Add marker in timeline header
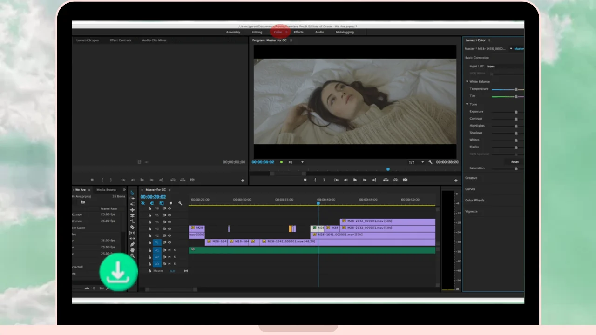The height and width of the screenshot is (335, 596). pos(170,203)
